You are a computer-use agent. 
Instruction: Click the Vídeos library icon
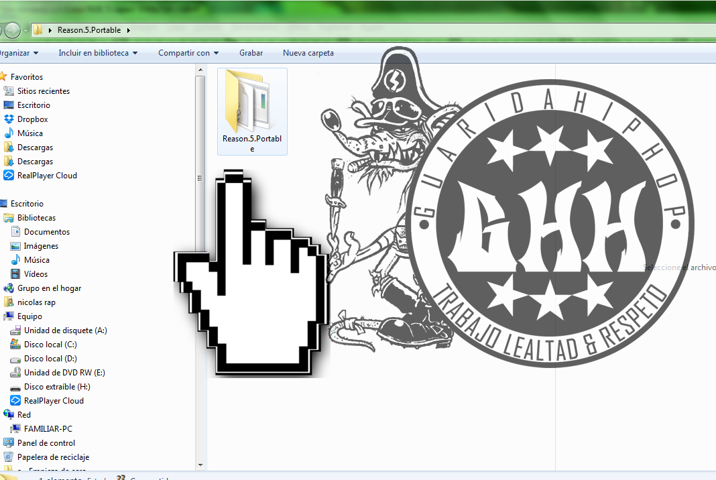15,274
